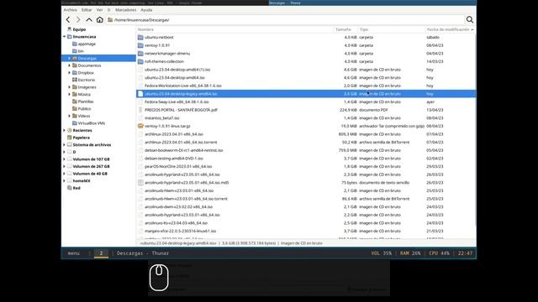Expand the Recientes tree node

64,130
